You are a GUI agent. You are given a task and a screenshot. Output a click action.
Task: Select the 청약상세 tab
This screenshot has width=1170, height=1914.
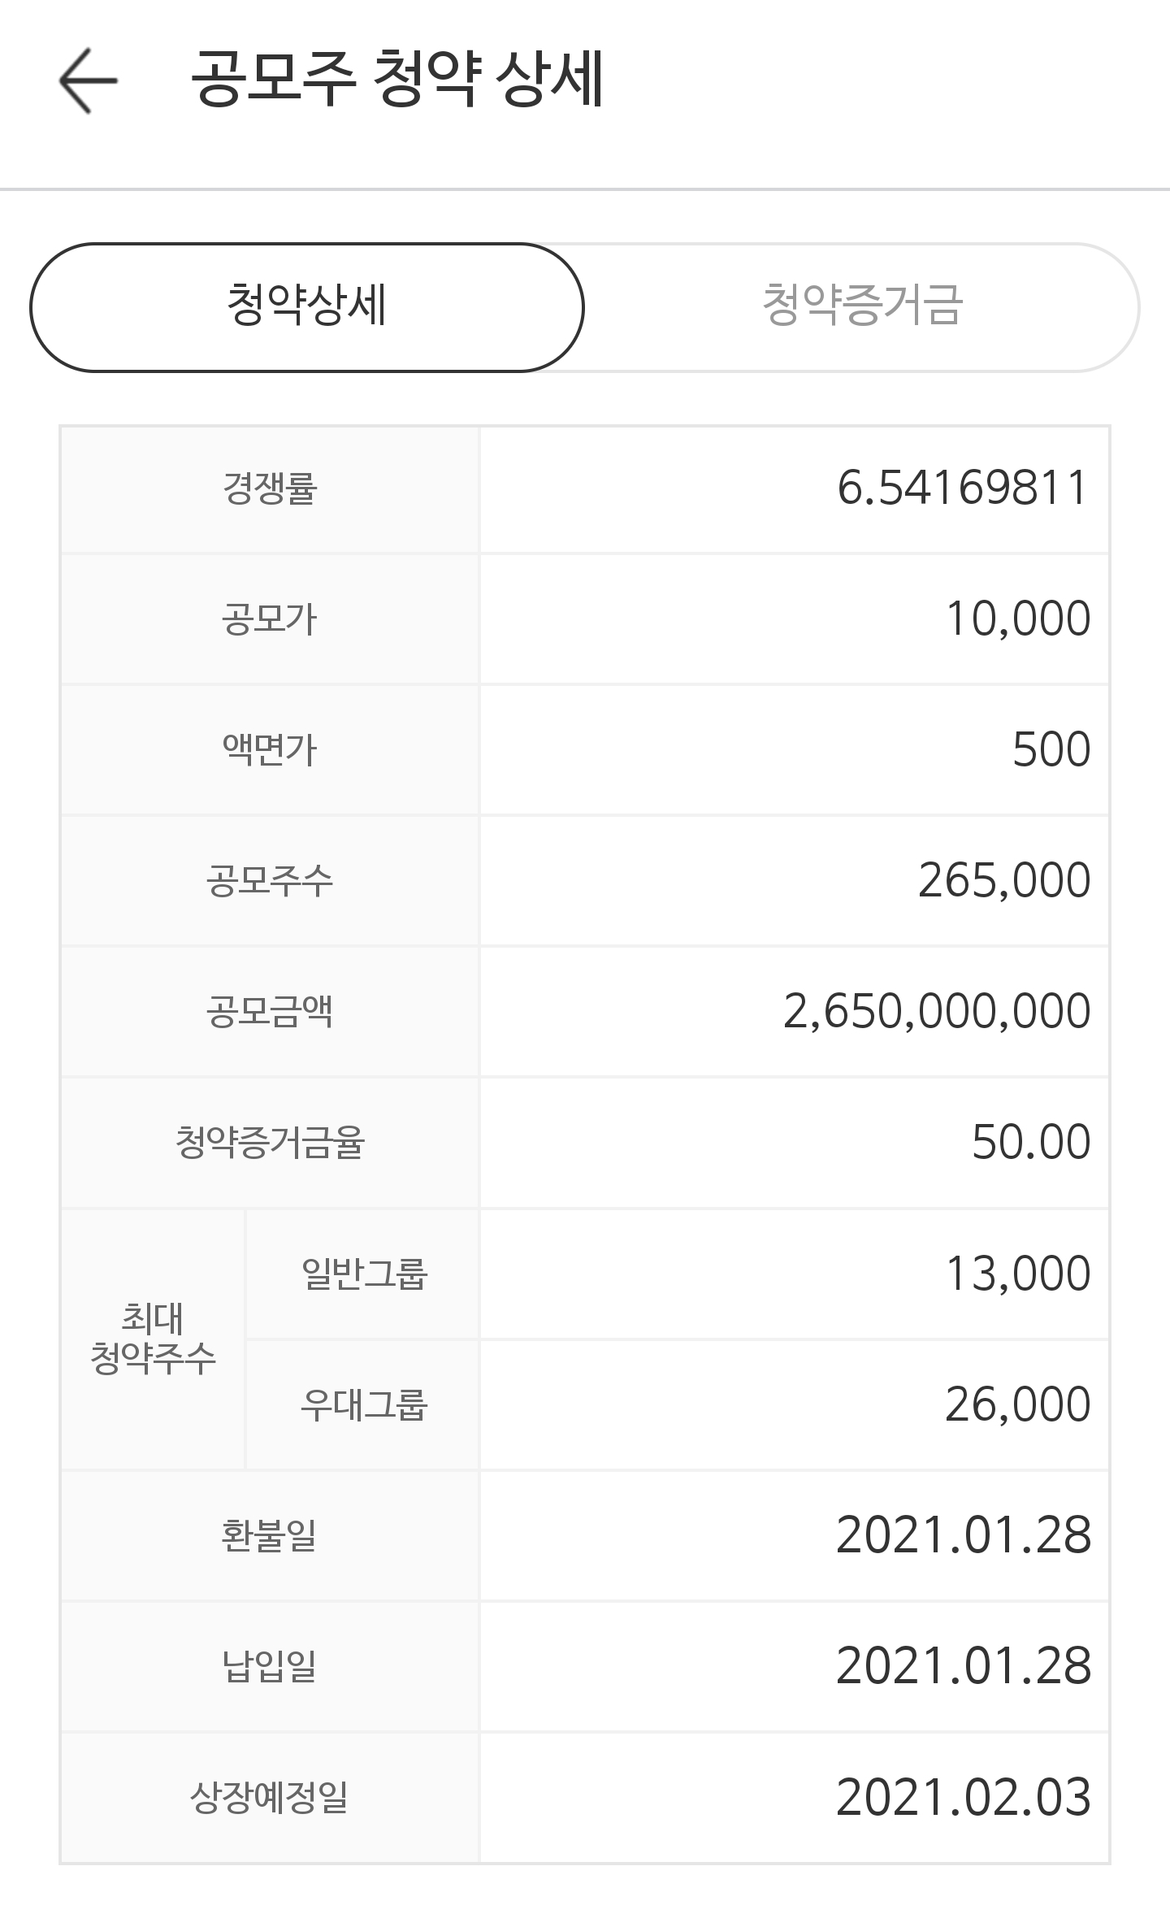[307, 306]
